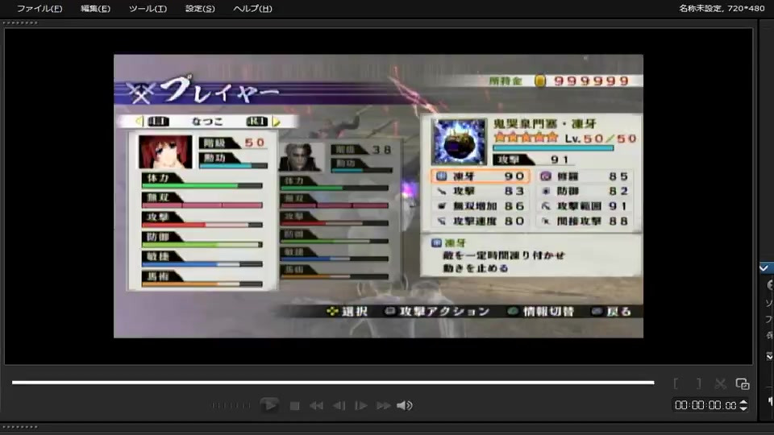Click the preview scrubber bar
The width and height of the screenshot is (774, 435).
coord(333,382)
